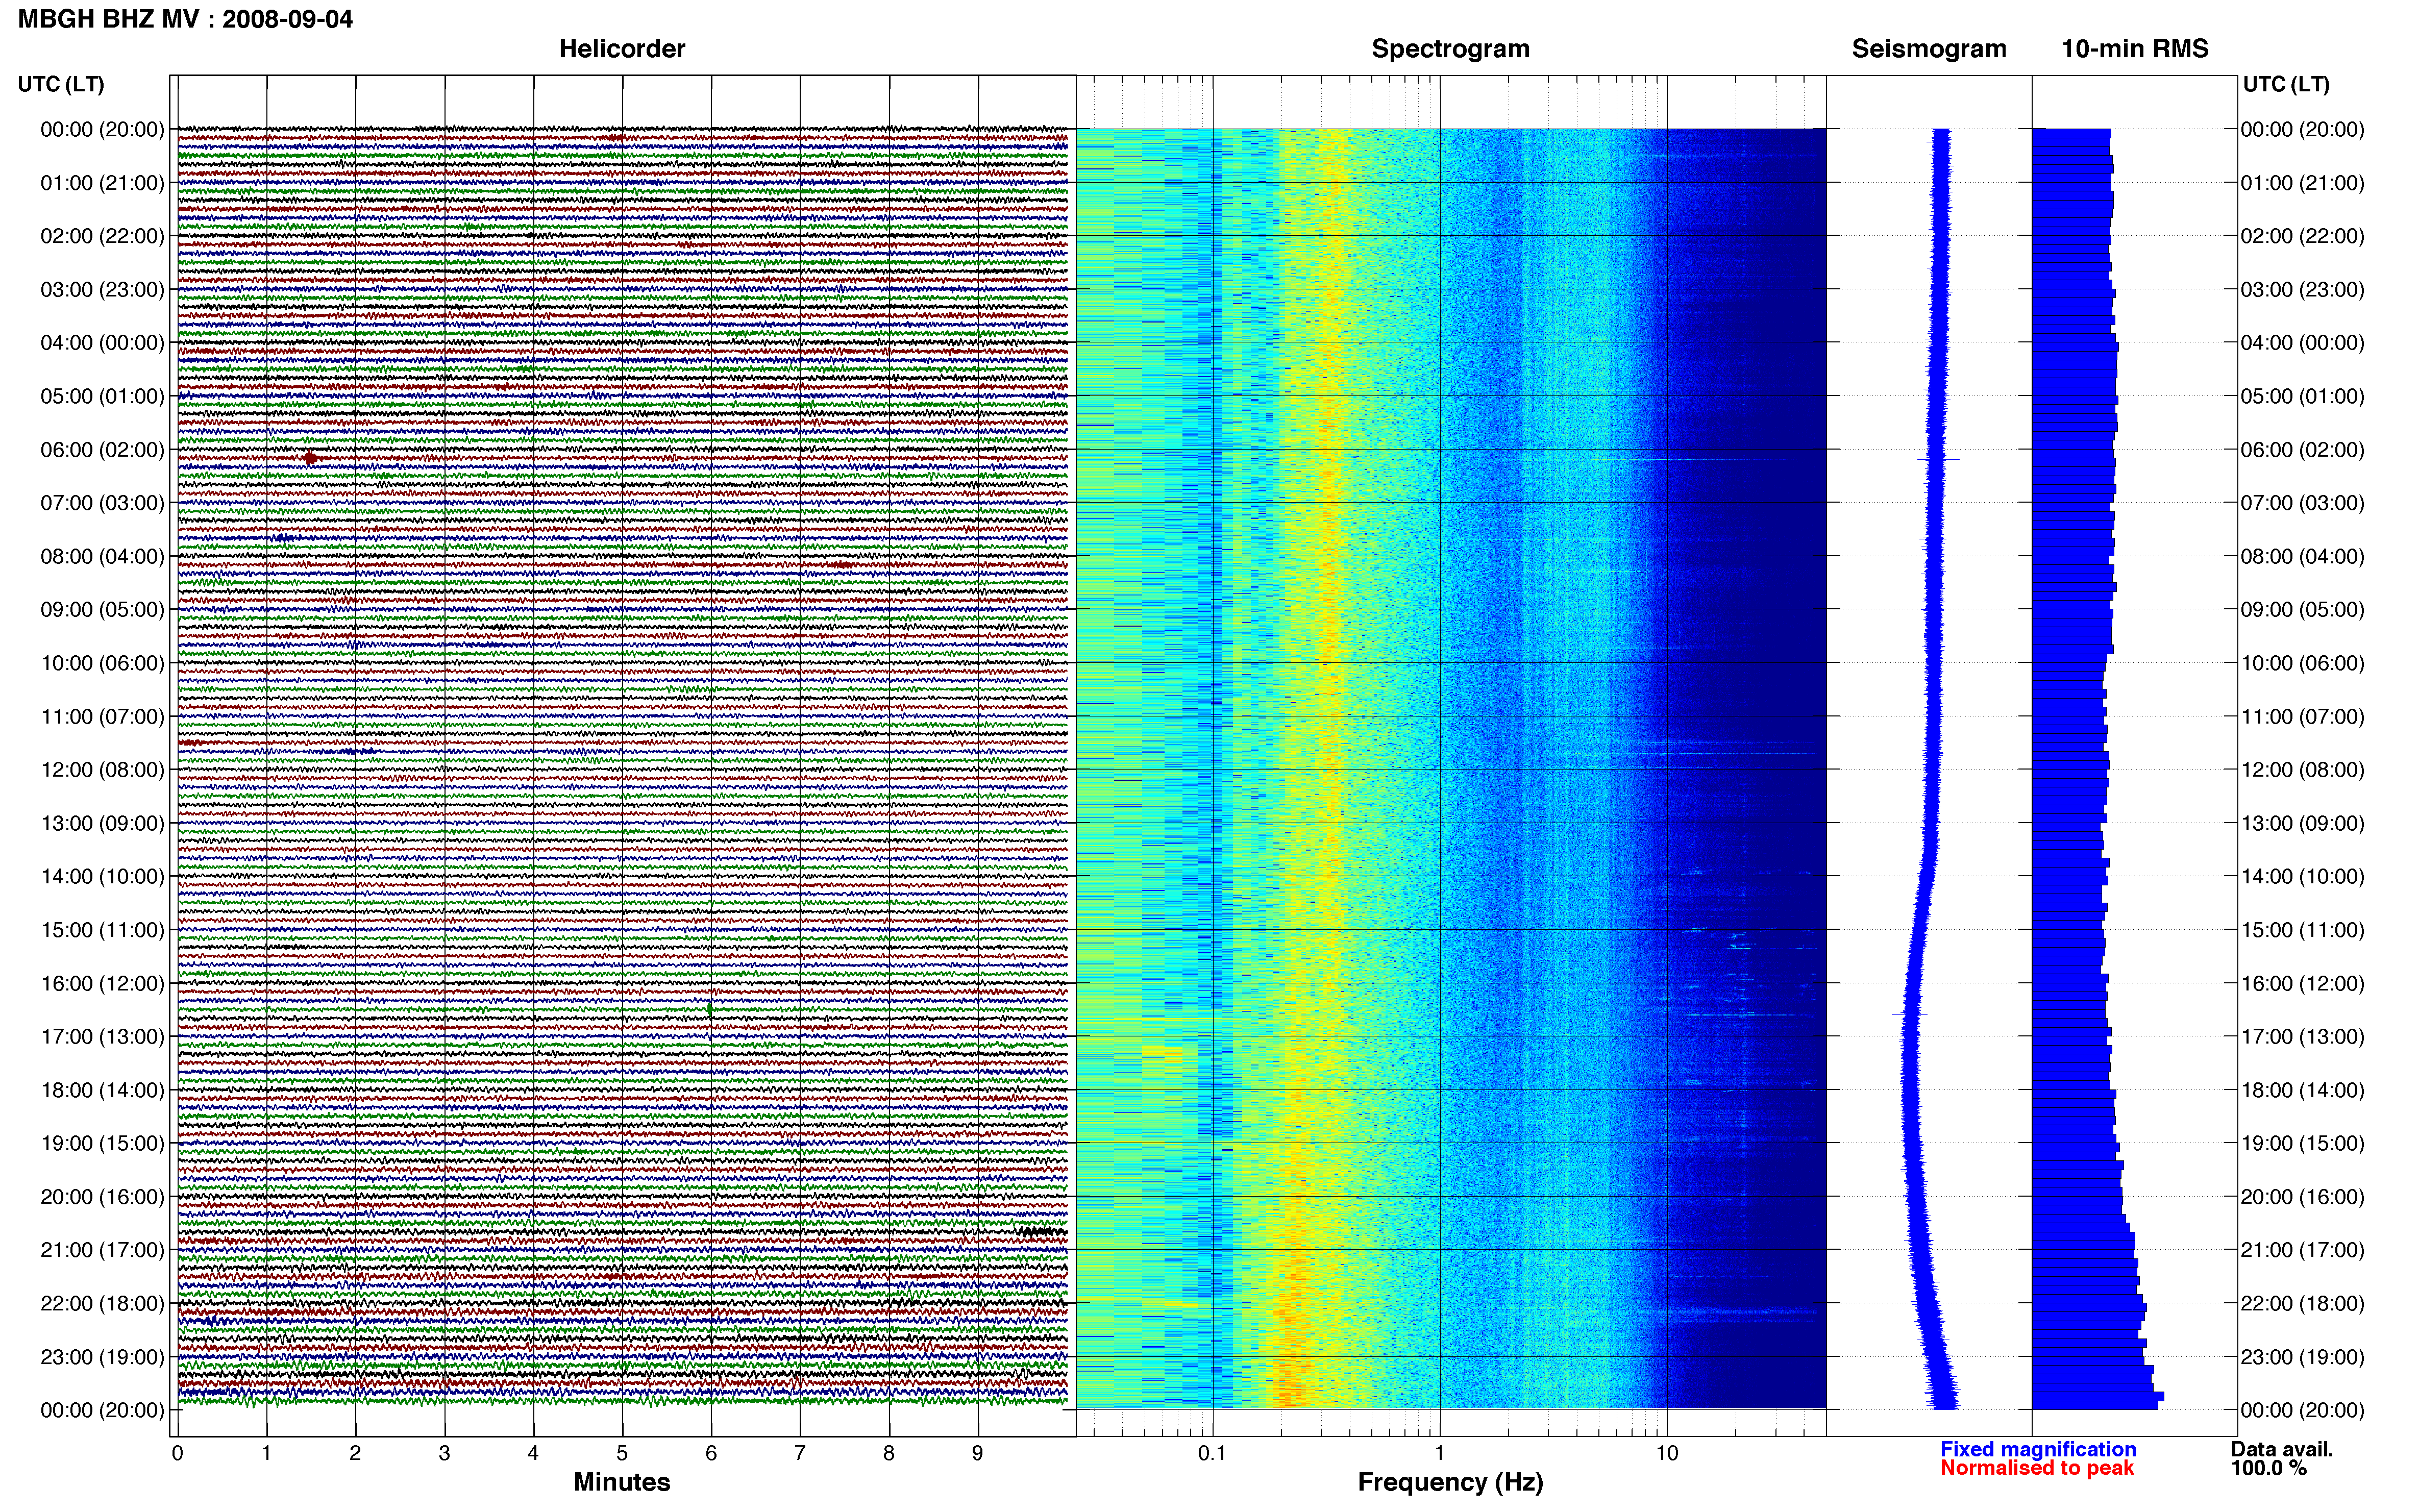
Task: Click the '100.0 %' availability value
Action: (x=2269, y=1468)
